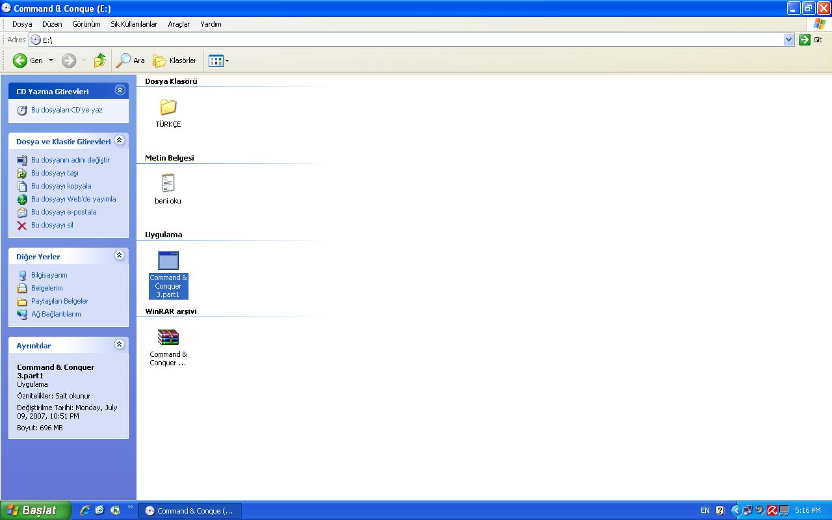Image resolution: width=832 pixels, height=520 pixels.
Task: Click Bu dosyayı Web'de yayımla link
Action: coord(73,199)
